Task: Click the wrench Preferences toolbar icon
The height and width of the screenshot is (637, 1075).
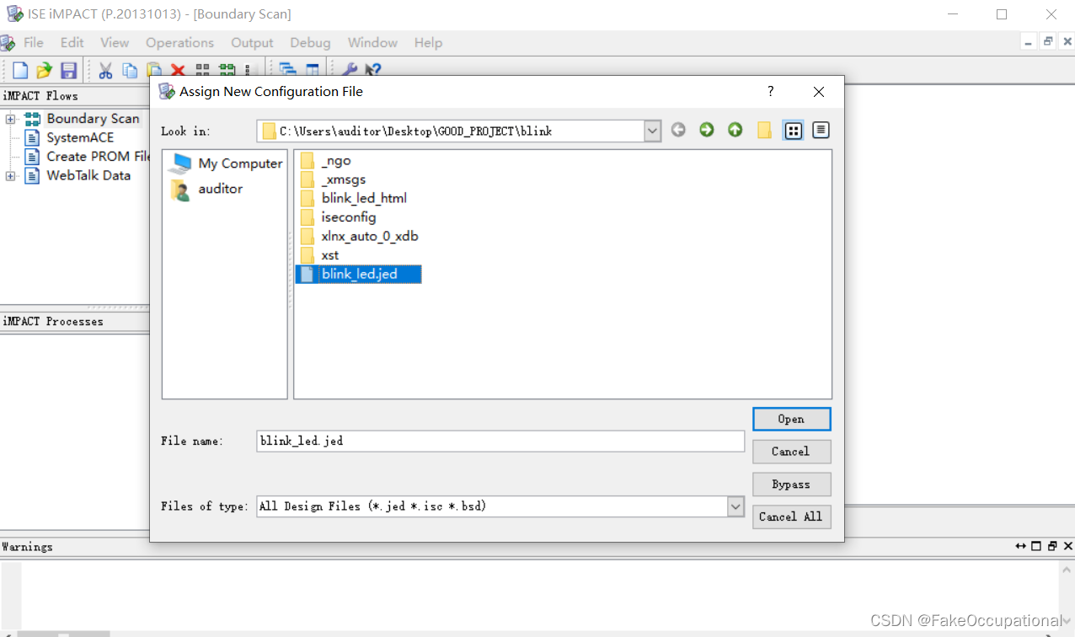Action: [349, 71]
